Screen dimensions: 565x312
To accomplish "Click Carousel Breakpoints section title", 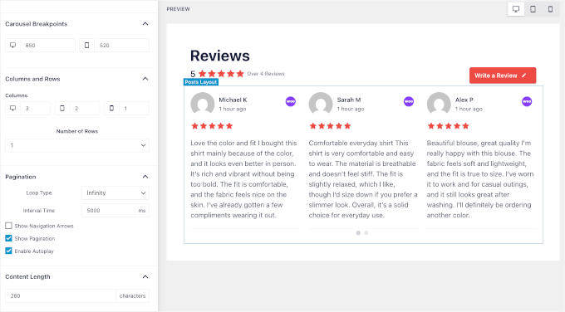I will [x=36, y=24].
